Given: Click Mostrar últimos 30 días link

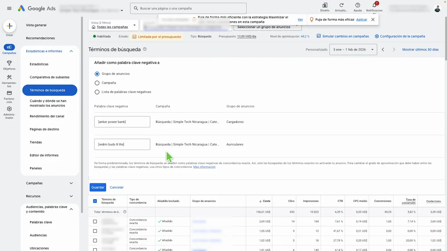Looking at the screenshot, I should 420,50.
